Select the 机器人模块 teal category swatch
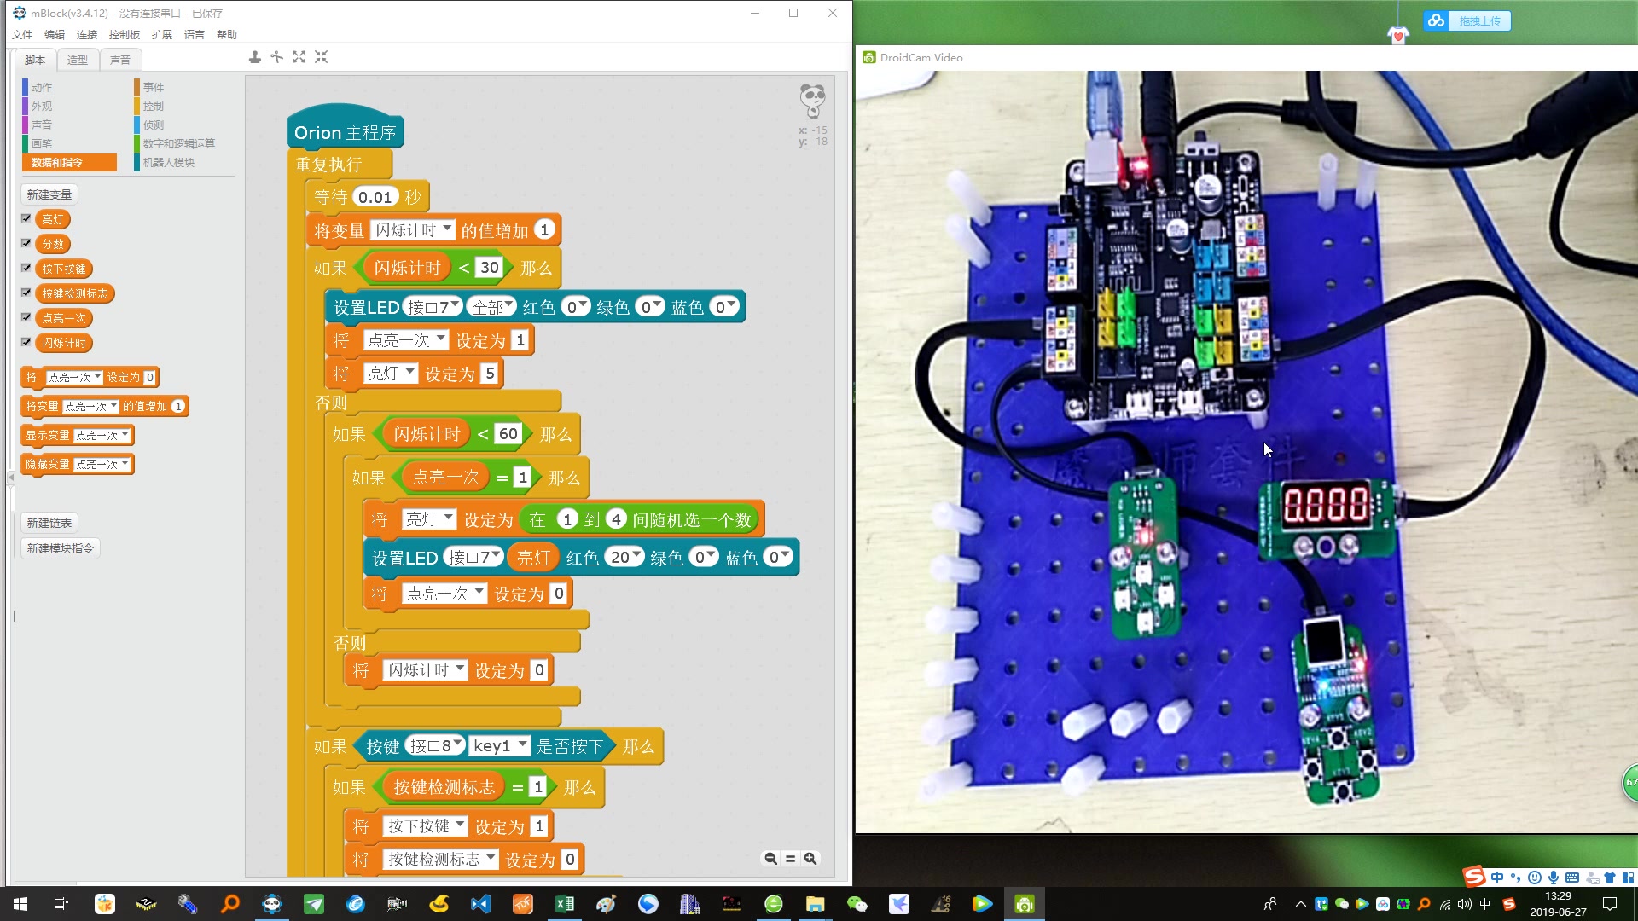The width and height of the screenshot is (1638, 921). [x=136, y=162]
